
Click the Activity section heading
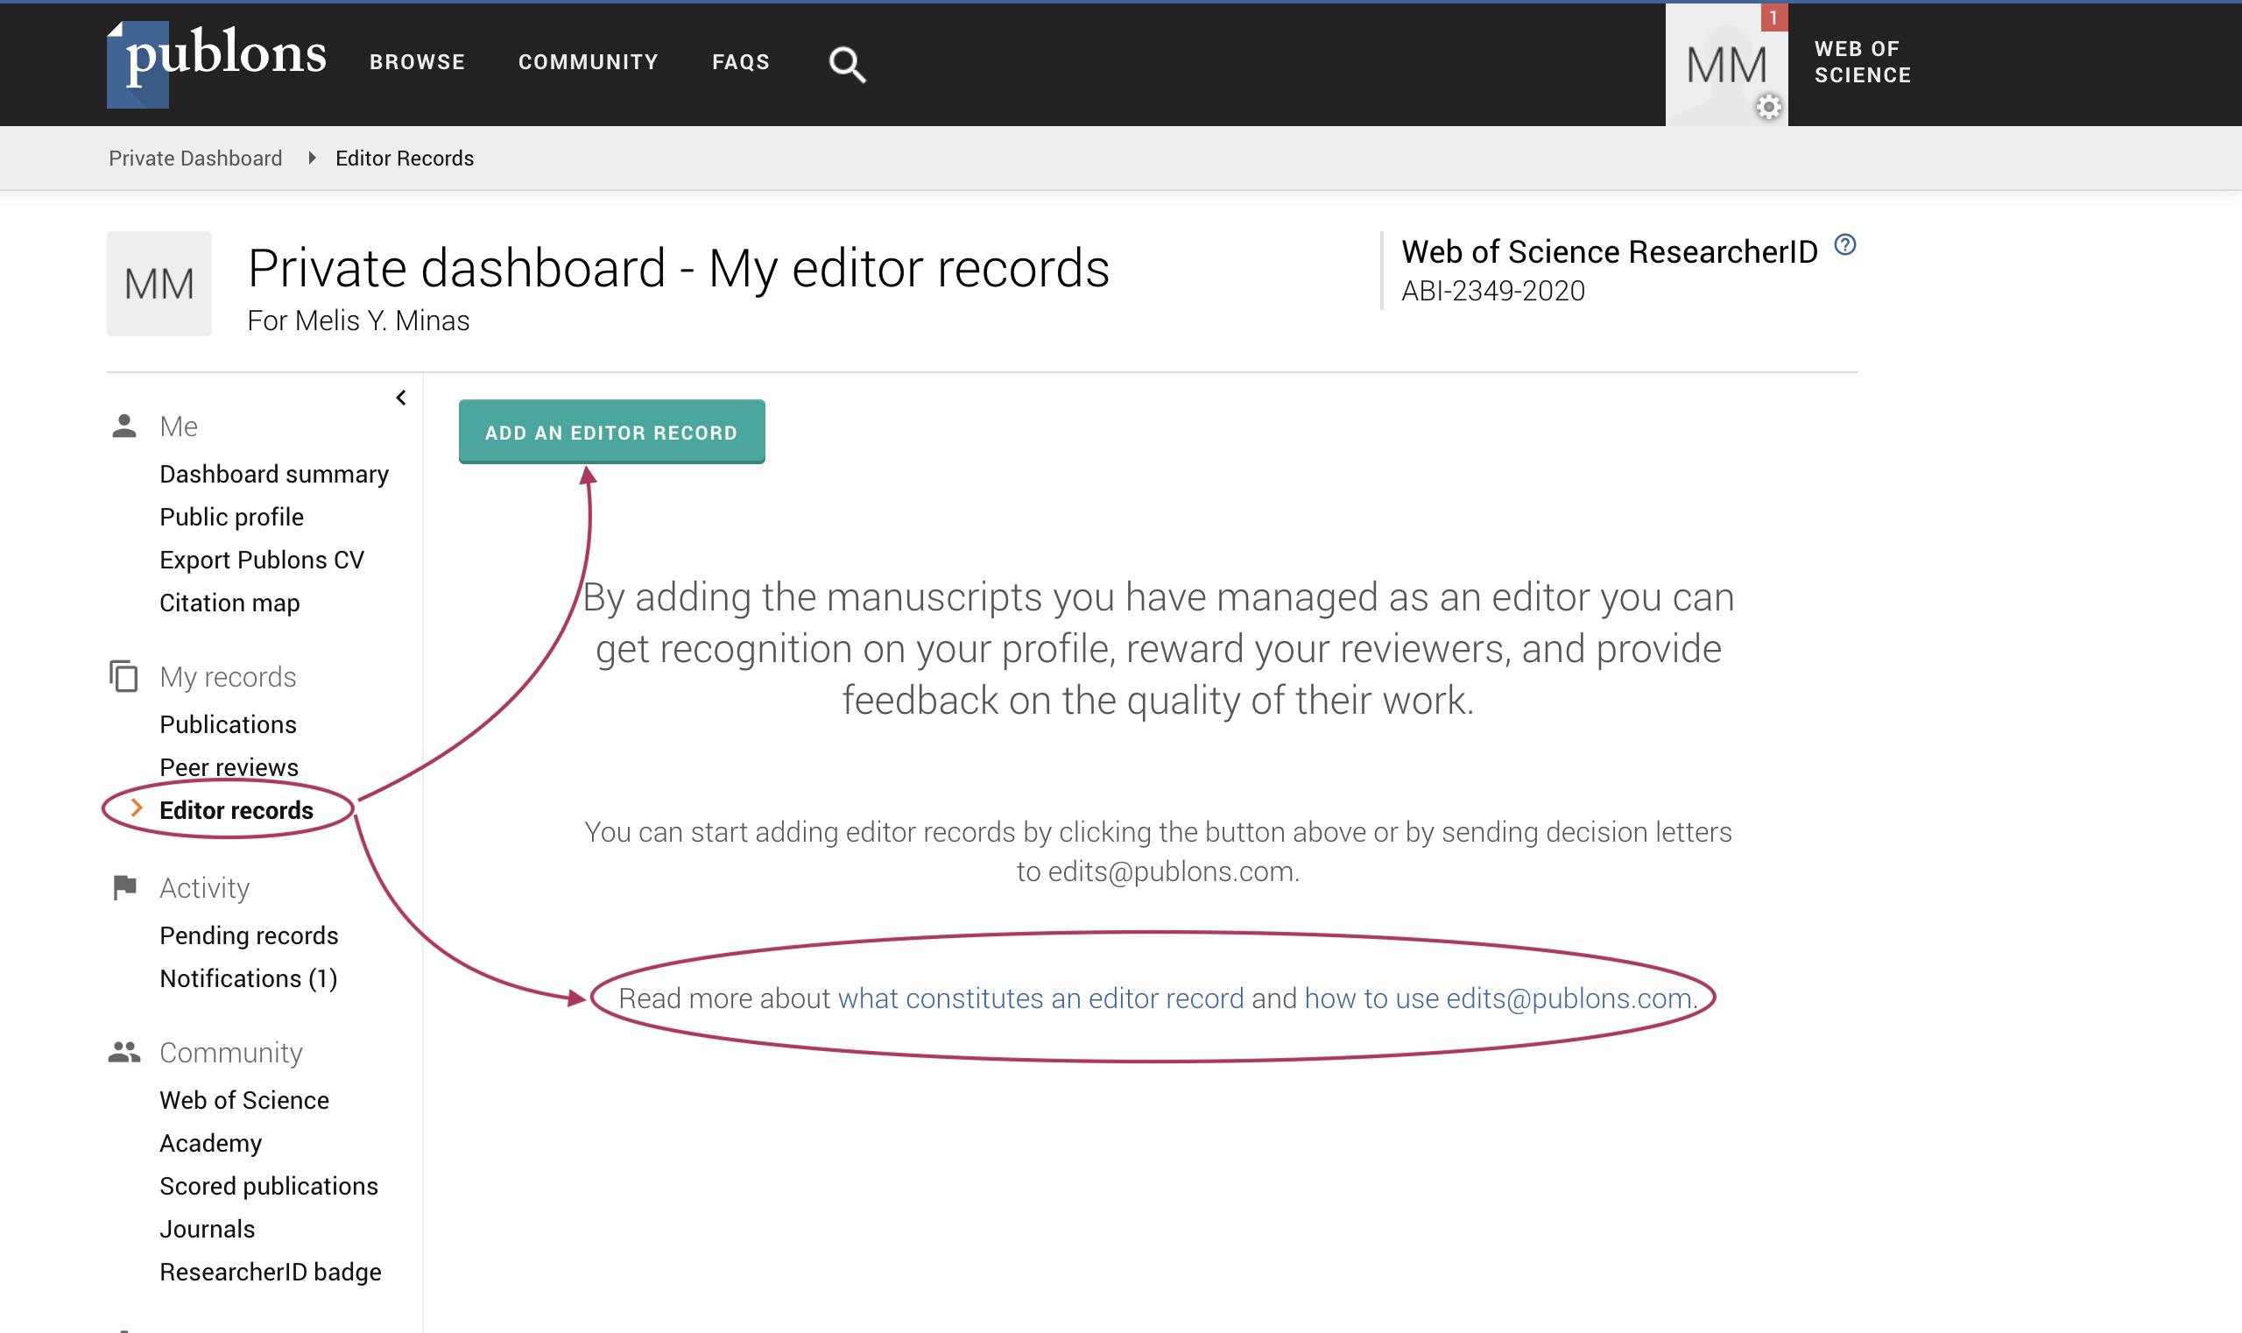[205, 888]
